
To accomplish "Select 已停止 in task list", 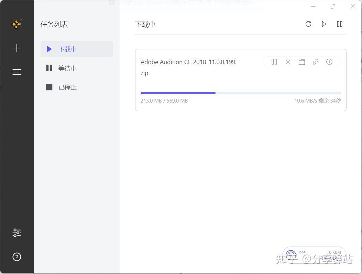I will click(77, 87).
